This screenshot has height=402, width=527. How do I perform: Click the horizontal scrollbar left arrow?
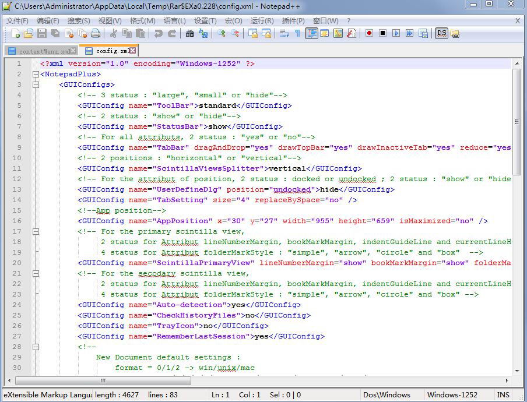pyautogui.click(x=9, y=380)
